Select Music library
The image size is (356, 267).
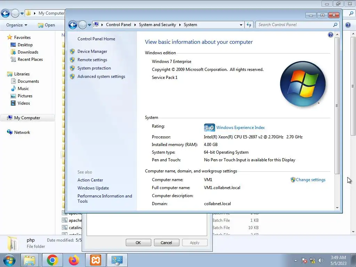pyautogui.click(x=23, y=88)
